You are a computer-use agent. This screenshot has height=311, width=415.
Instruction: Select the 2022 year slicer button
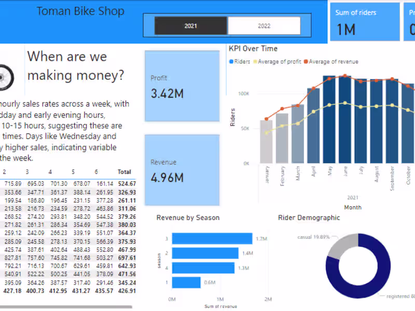point(264,26)
